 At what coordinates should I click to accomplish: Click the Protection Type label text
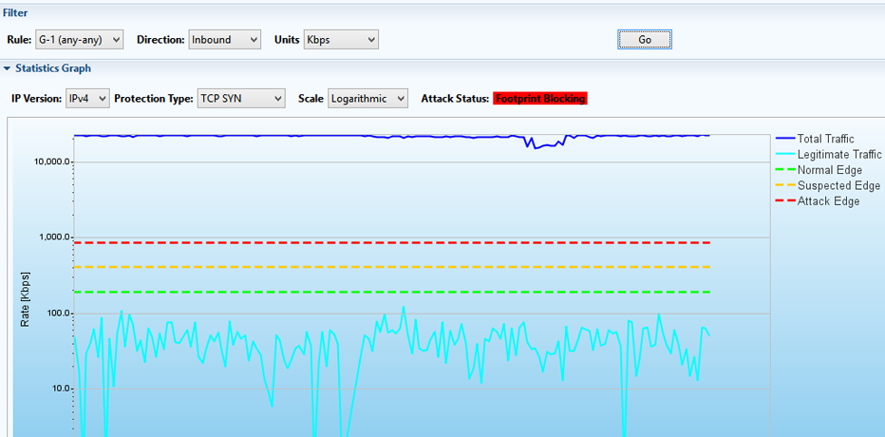pos(154,99)
